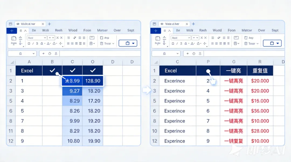The image size is (291, 162).
Task: Open a new tab with plus in left window
Action: click(x=49, y=24)
